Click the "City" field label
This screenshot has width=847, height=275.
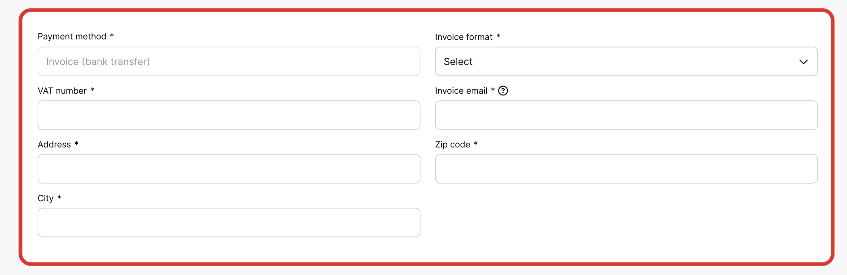tap(45, 198)
